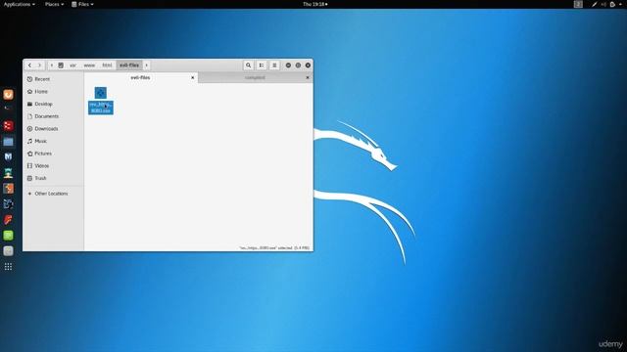Switch to the second inactive tab
This screenshot has width=627, height=352.
255,77
